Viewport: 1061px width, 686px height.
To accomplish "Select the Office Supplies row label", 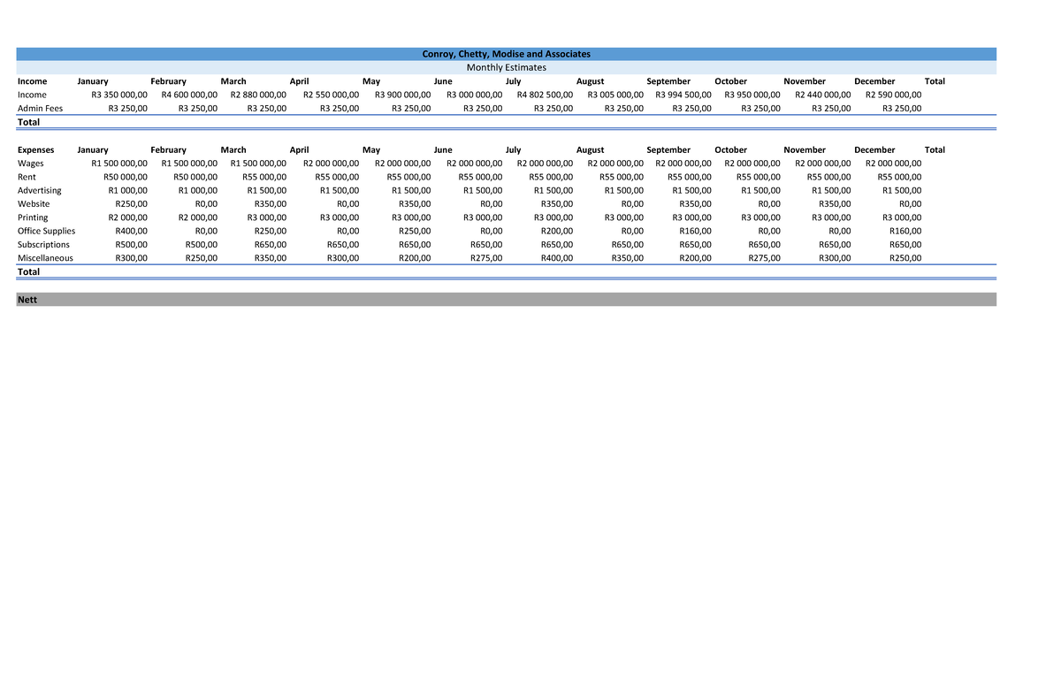I will (x=46, y=232).
